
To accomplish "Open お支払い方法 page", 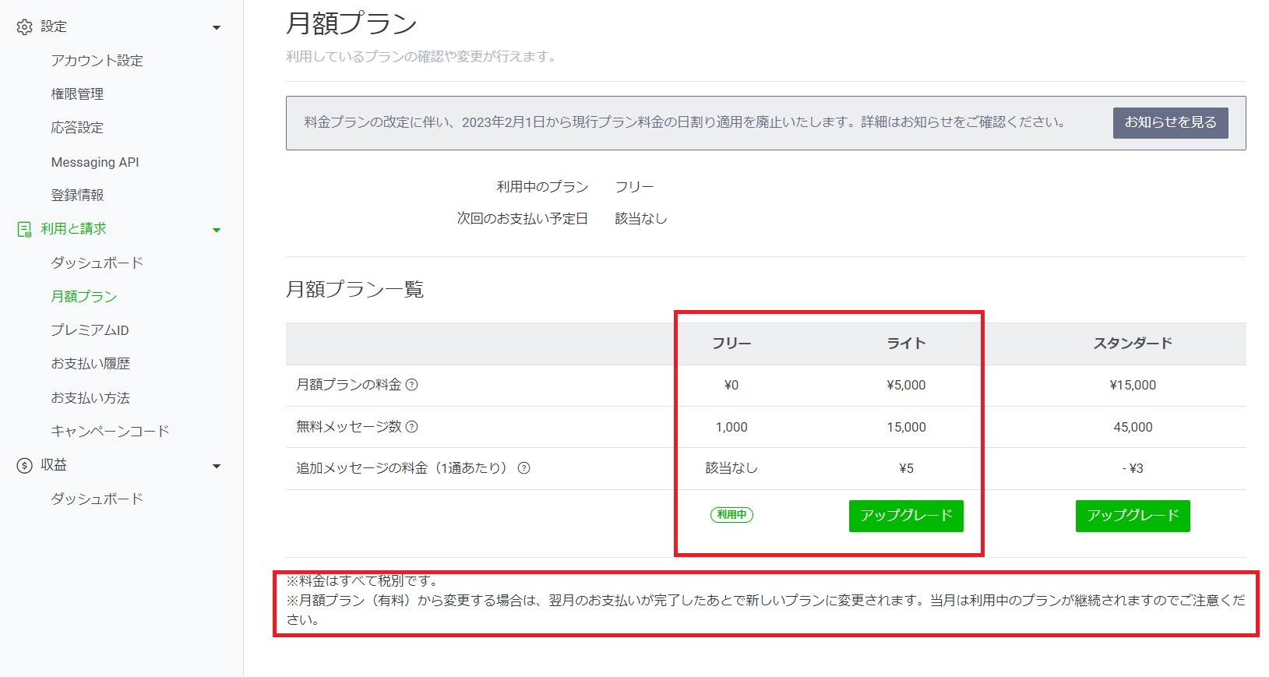I will 90,398.
